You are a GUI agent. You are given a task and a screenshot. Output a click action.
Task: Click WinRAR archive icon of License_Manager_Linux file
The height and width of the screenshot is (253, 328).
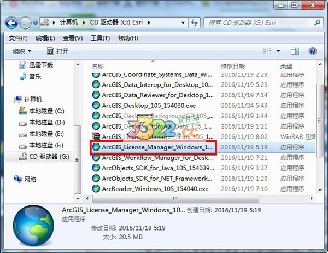coord(96,136)
